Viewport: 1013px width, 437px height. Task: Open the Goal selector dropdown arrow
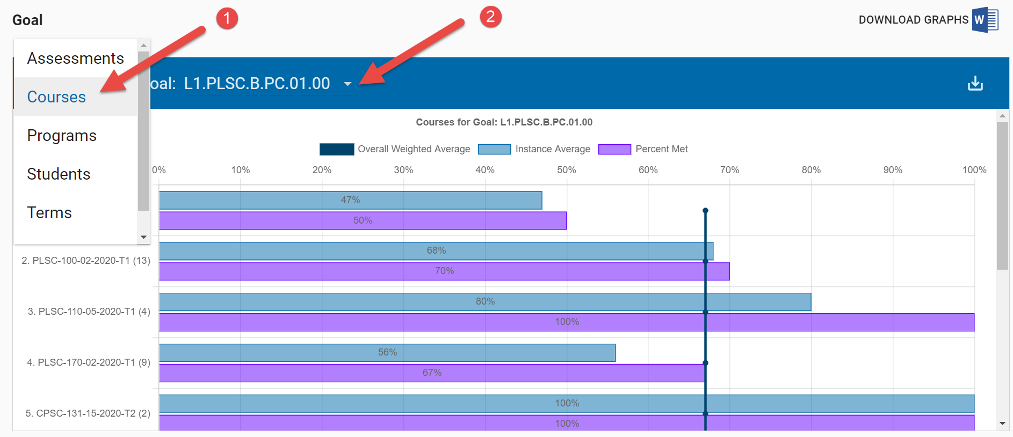[348, 84]
